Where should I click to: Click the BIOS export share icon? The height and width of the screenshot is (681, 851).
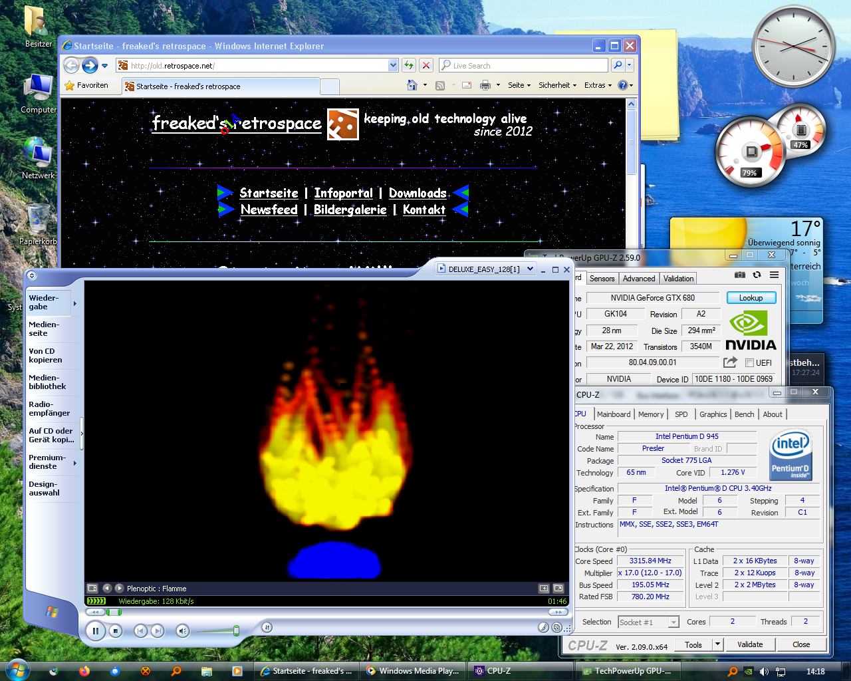(x=730, y=362)
